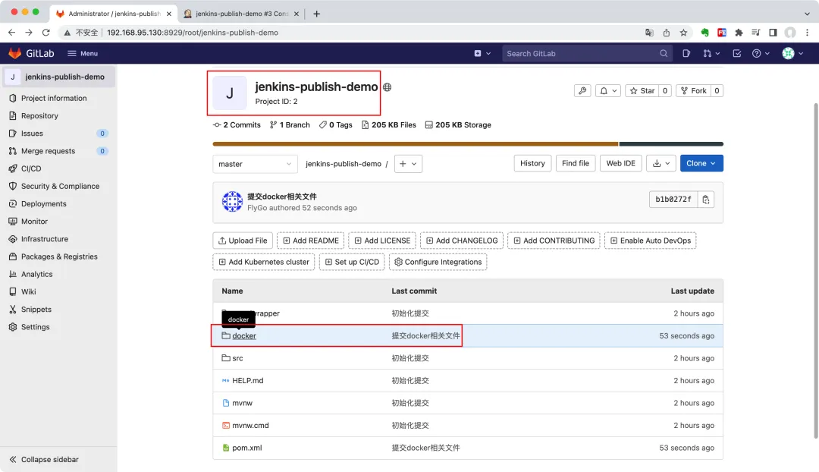Screen dimensions: 819x472
Task: Open the 205 KB Files link
Action: pos(389,125)
